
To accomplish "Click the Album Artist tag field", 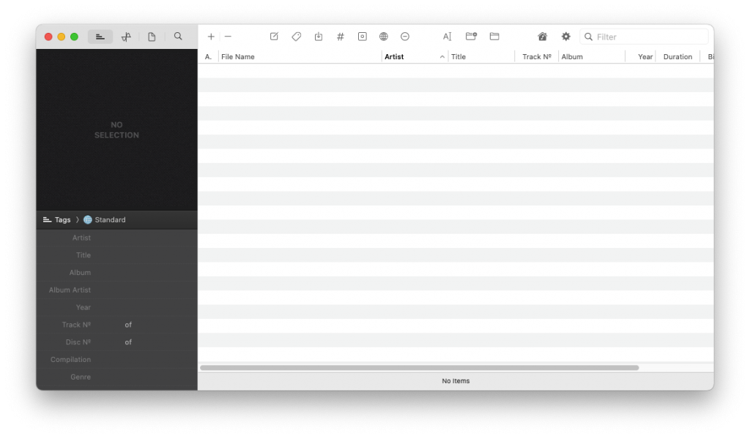I will click(116, 290).
